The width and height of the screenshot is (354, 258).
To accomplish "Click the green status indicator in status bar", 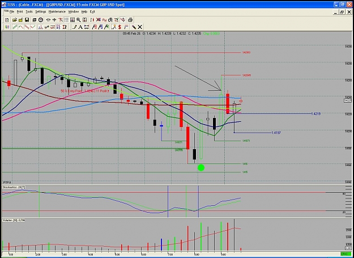I will tap(346, 254).
